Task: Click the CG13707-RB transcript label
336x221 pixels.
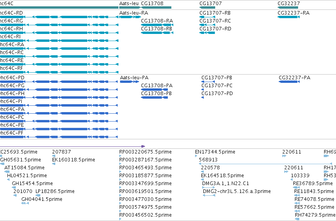Action: tap(215, 13)
